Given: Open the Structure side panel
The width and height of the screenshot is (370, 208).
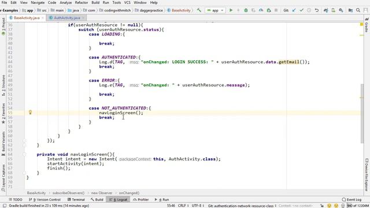Looking at the screenshot, I should (x=3, y=85).
